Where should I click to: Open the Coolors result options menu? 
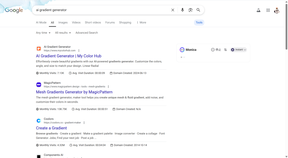[x=84, y=123]
